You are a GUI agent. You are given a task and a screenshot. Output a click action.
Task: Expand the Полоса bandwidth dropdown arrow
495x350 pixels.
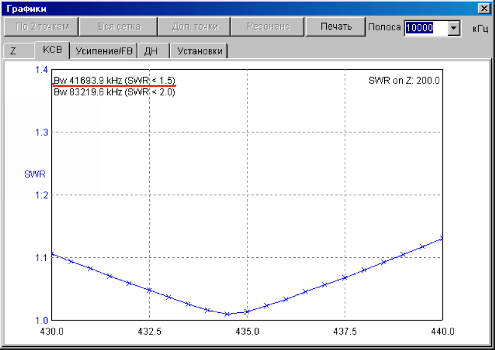454,28
